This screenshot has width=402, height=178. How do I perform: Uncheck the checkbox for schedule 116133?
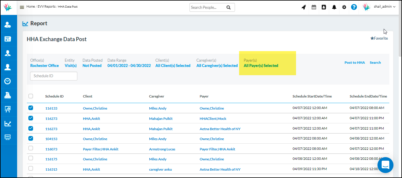pyautogui.click(x=31, y=108)
